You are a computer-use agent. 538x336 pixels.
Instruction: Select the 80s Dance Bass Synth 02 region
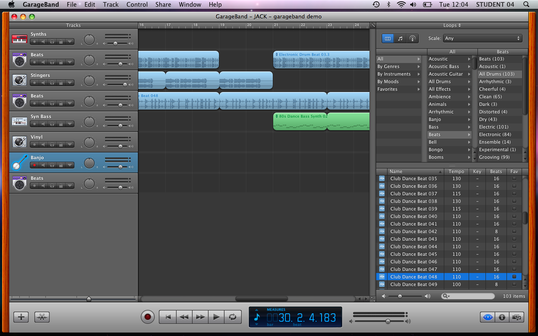pos(300,121)
